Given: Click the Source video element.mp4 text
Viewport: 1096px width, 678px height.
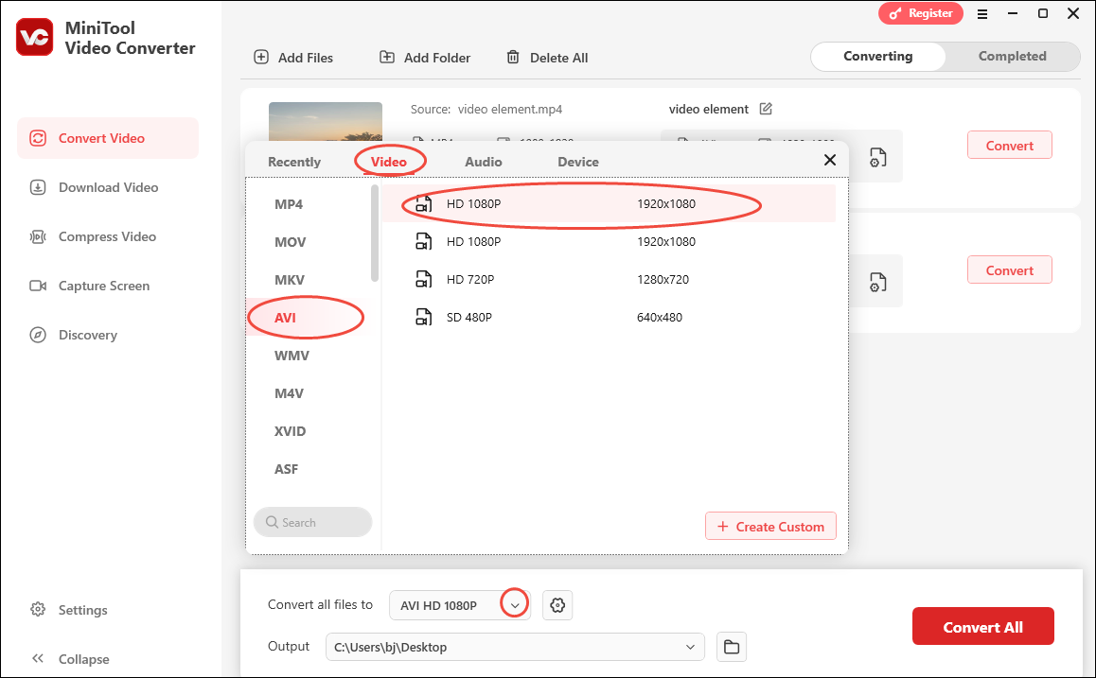Looking at the screenshot, I should point(486,109).
